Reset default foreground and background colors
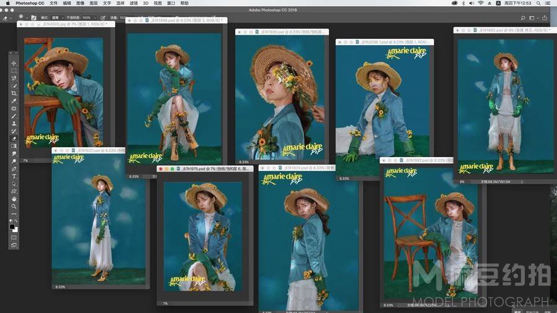This screenshot has height=313, width=557. [x=11, y=220]
